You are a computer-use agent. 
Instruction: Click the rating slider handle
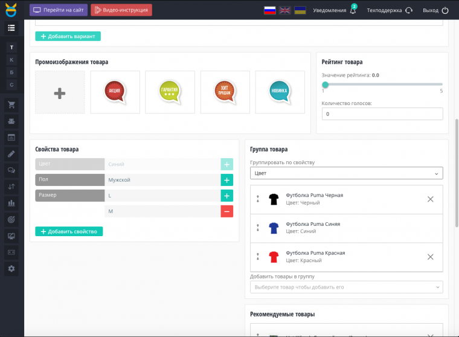point(325,85)
